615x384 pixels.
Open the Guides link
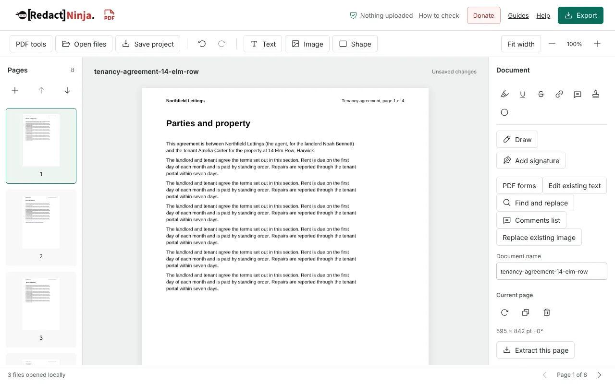tap(518, 15)
